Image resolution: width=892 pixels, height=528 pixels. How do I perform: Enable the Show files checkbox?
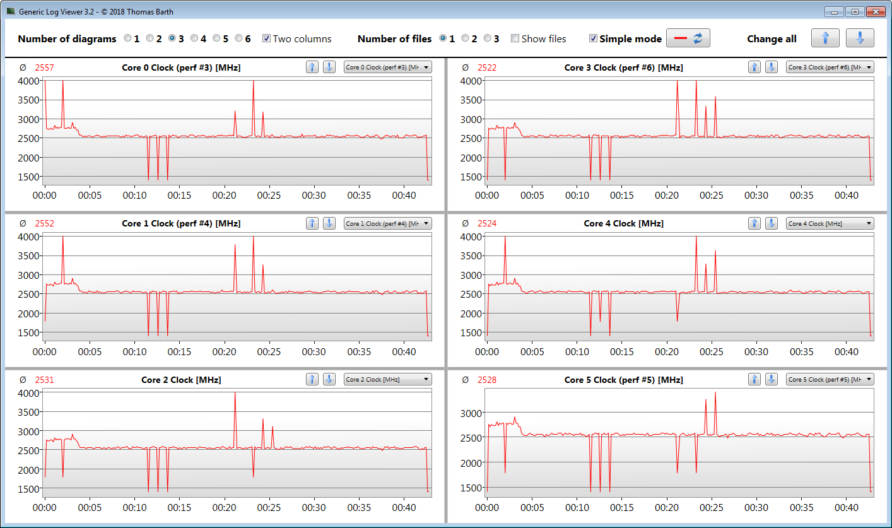pyautogui.click(x=515, y=38)
